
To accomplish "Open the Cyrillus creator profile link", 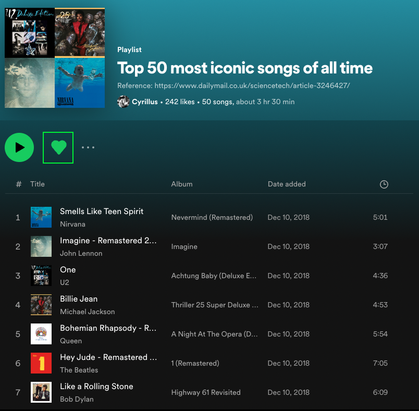I will click(x=145, y=102).
